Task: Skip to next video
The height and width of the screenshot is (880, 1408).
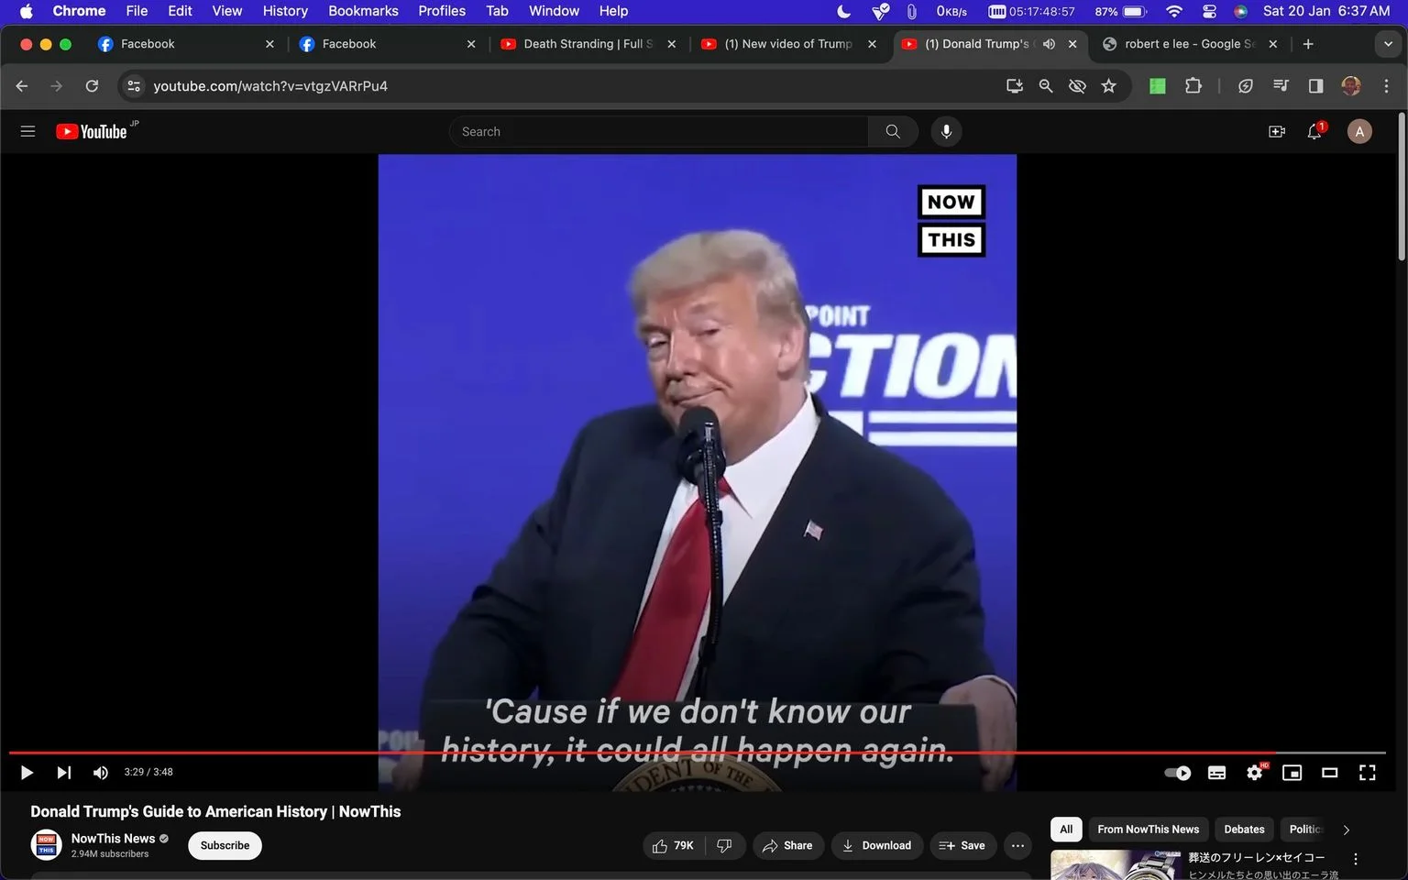Action: click(x=63, y=773)
